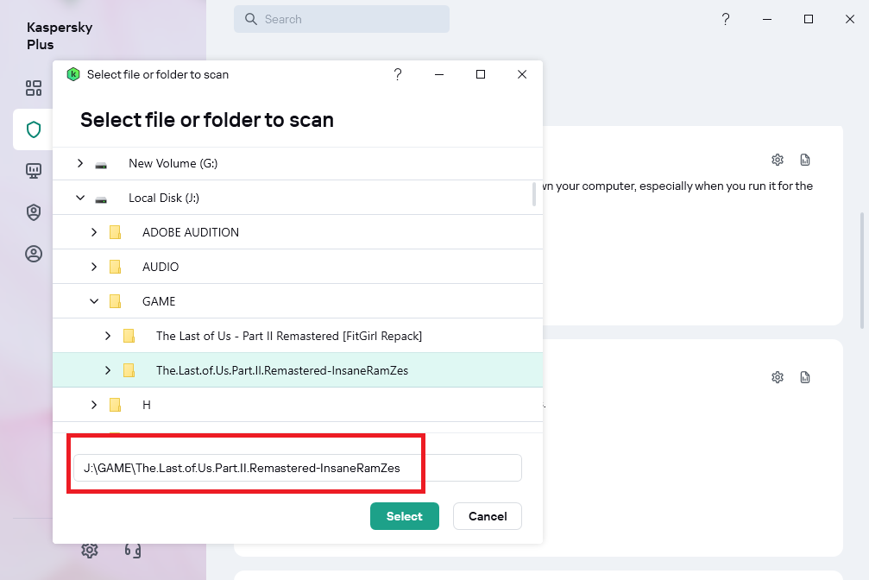The image size is (869, 580).
Task: Expand the New Volume (G:) drive
Action: (80, 163)
